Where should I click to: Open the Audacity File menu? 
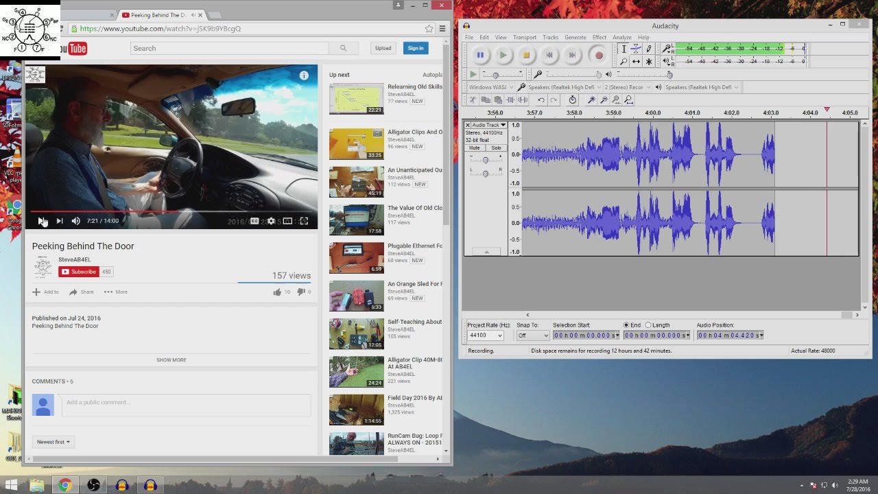469,38
